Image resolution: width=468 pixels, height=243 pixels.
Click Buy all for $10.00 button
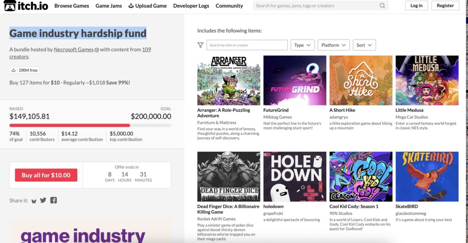click(46, 175)
